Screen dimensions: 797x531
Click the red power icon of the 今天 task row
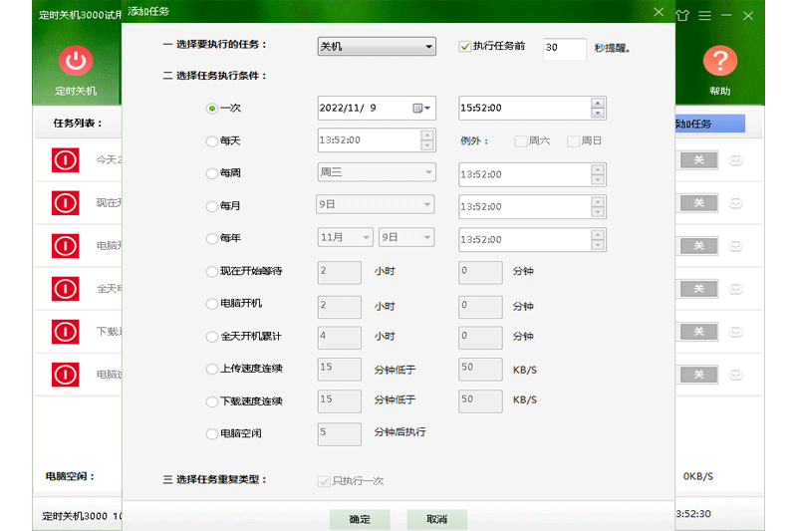click(x=65, y=160)
